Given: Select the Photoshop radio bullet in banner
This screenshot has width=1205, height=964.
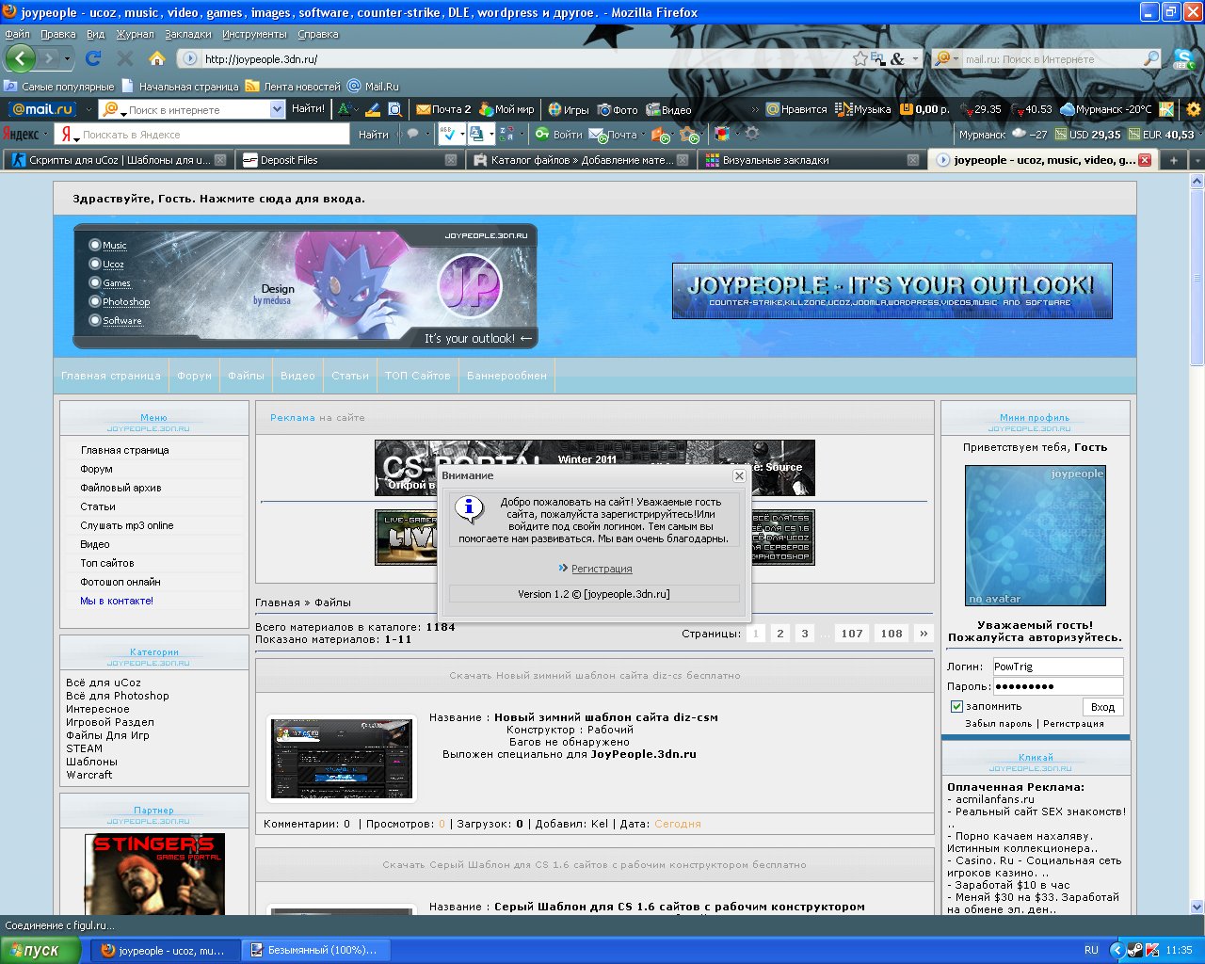Looking at the screenshot, I should pos(94,301).
